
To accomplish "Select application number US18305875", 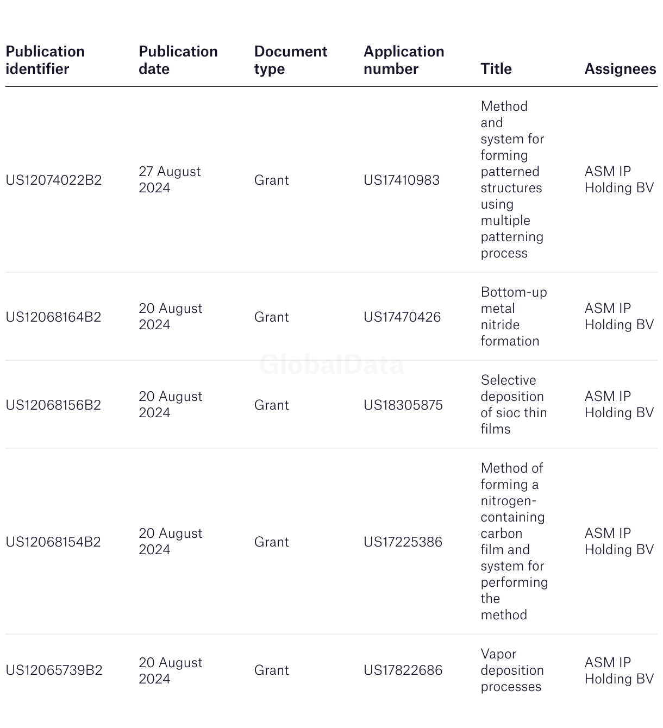I will click(403, 405).
